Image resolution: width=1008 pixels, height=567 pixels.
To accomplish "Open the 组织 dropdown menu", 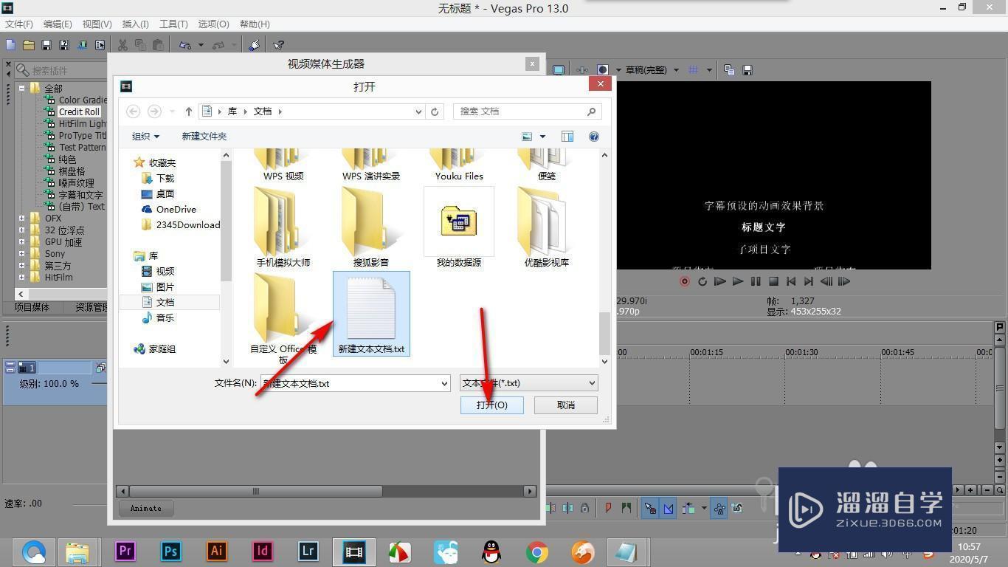I will (145, 137).
